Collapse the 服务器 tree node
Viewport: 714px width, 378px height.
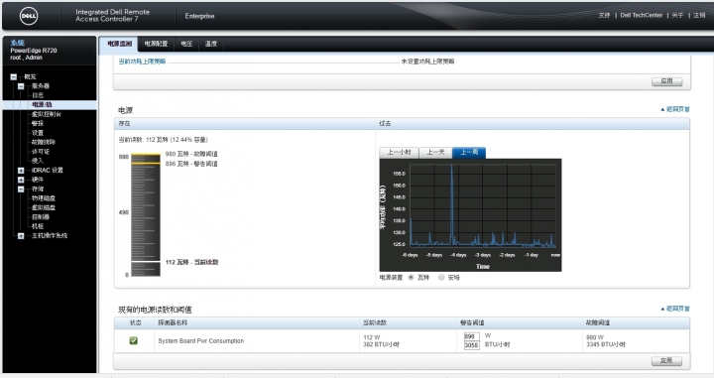pyautogui.click(x=21, y=86)
